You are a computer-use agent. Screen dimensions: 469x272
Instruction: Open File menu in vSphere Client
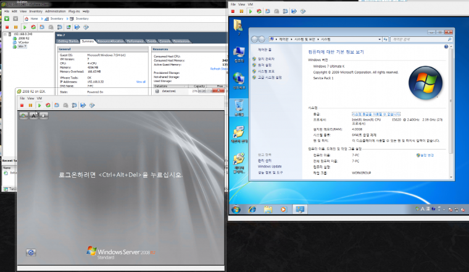[7, 11]
